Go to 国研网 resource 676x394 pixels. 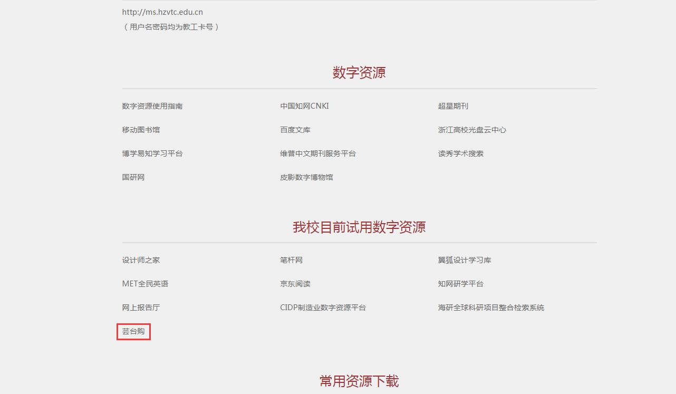pos(133,177)
